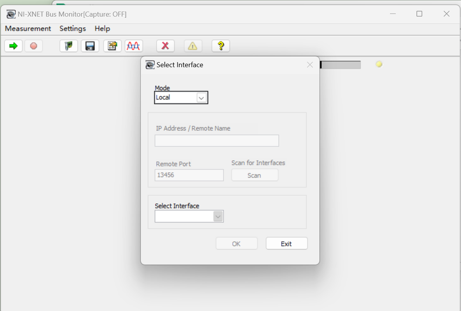Open help with the question mark icon
The height and width of the screenshot is (311, 461).
coord(221,46)
